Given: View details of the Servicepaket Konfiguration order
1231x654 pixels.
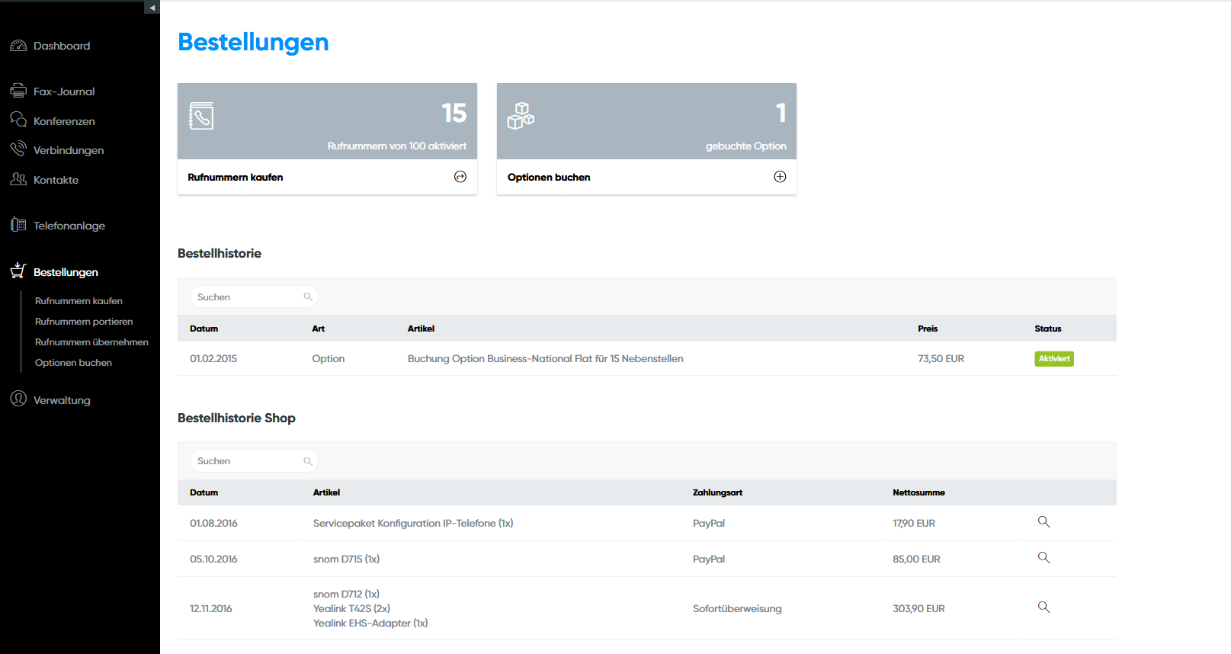Looking at the screenshot, I should [x=1043, y=522].
